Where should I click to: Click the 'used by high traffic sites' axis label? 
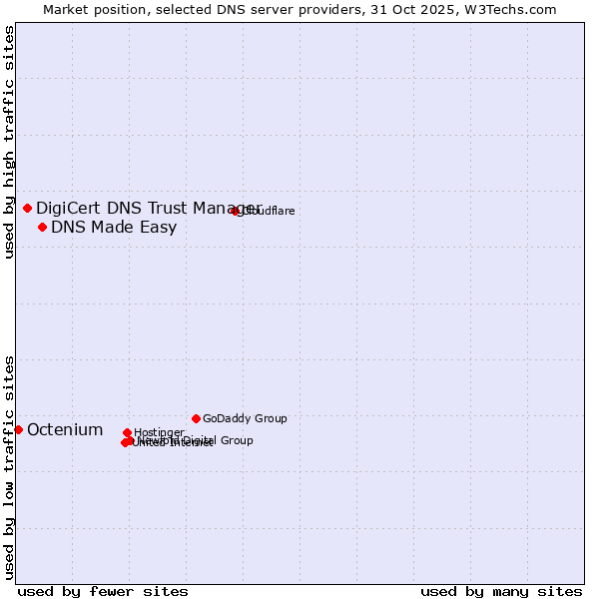[9, 143]
